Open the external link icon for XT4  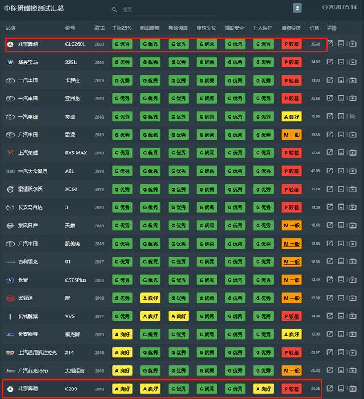tap(330, 352)
